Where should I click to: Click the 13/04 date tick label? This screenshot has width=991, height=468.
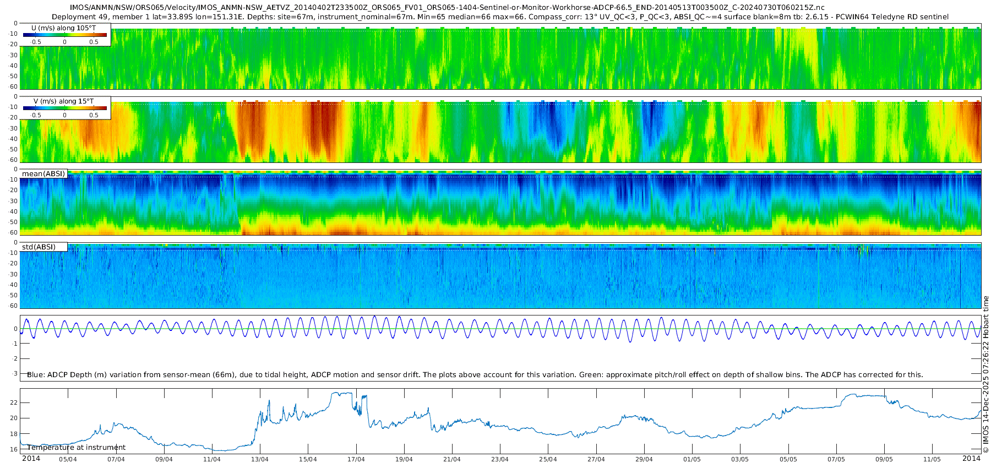point(260,459)
